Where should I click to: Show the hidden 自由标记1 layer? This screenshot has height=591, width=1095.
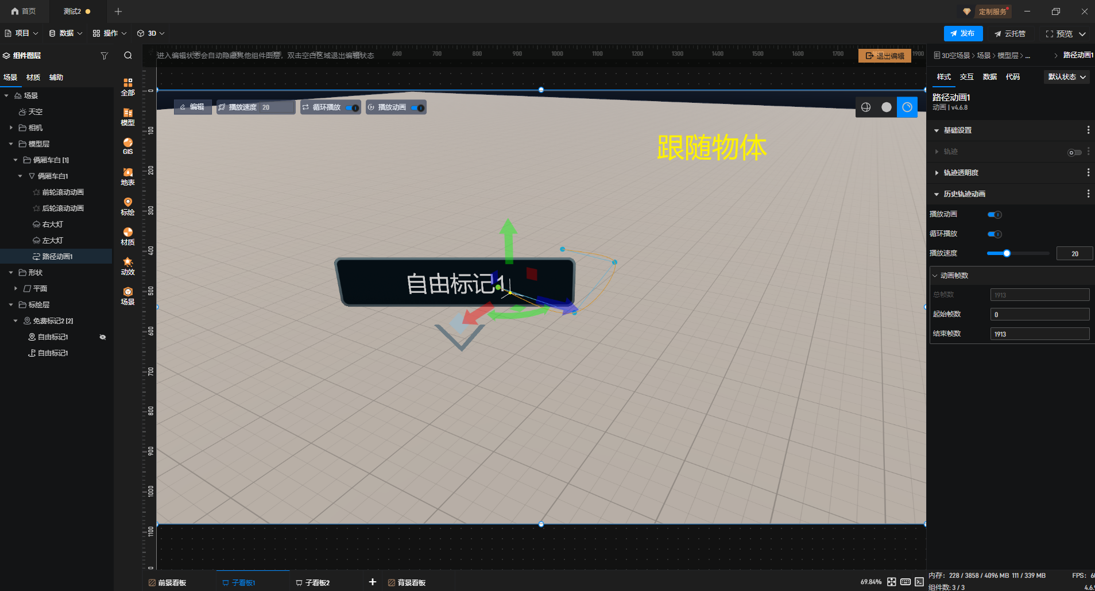(103, 337)
